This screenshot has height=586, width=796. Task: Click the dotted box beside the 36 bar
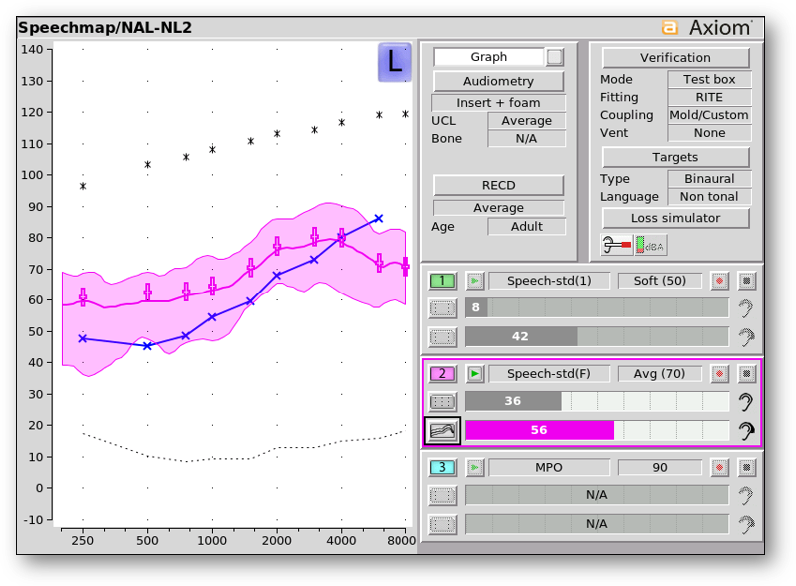pyautogui.click(x=442, y=402)
